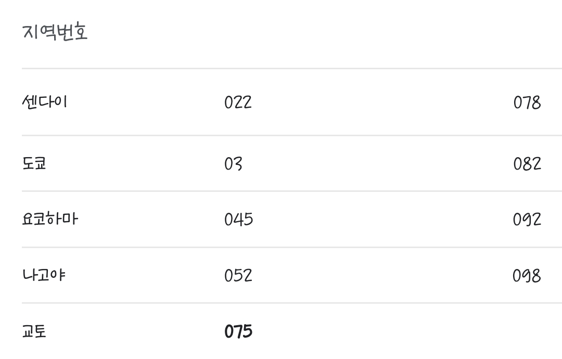The height and width of the screenshot is (359, 562).
Task: Click the 078 code
Action: click(527, 102)
